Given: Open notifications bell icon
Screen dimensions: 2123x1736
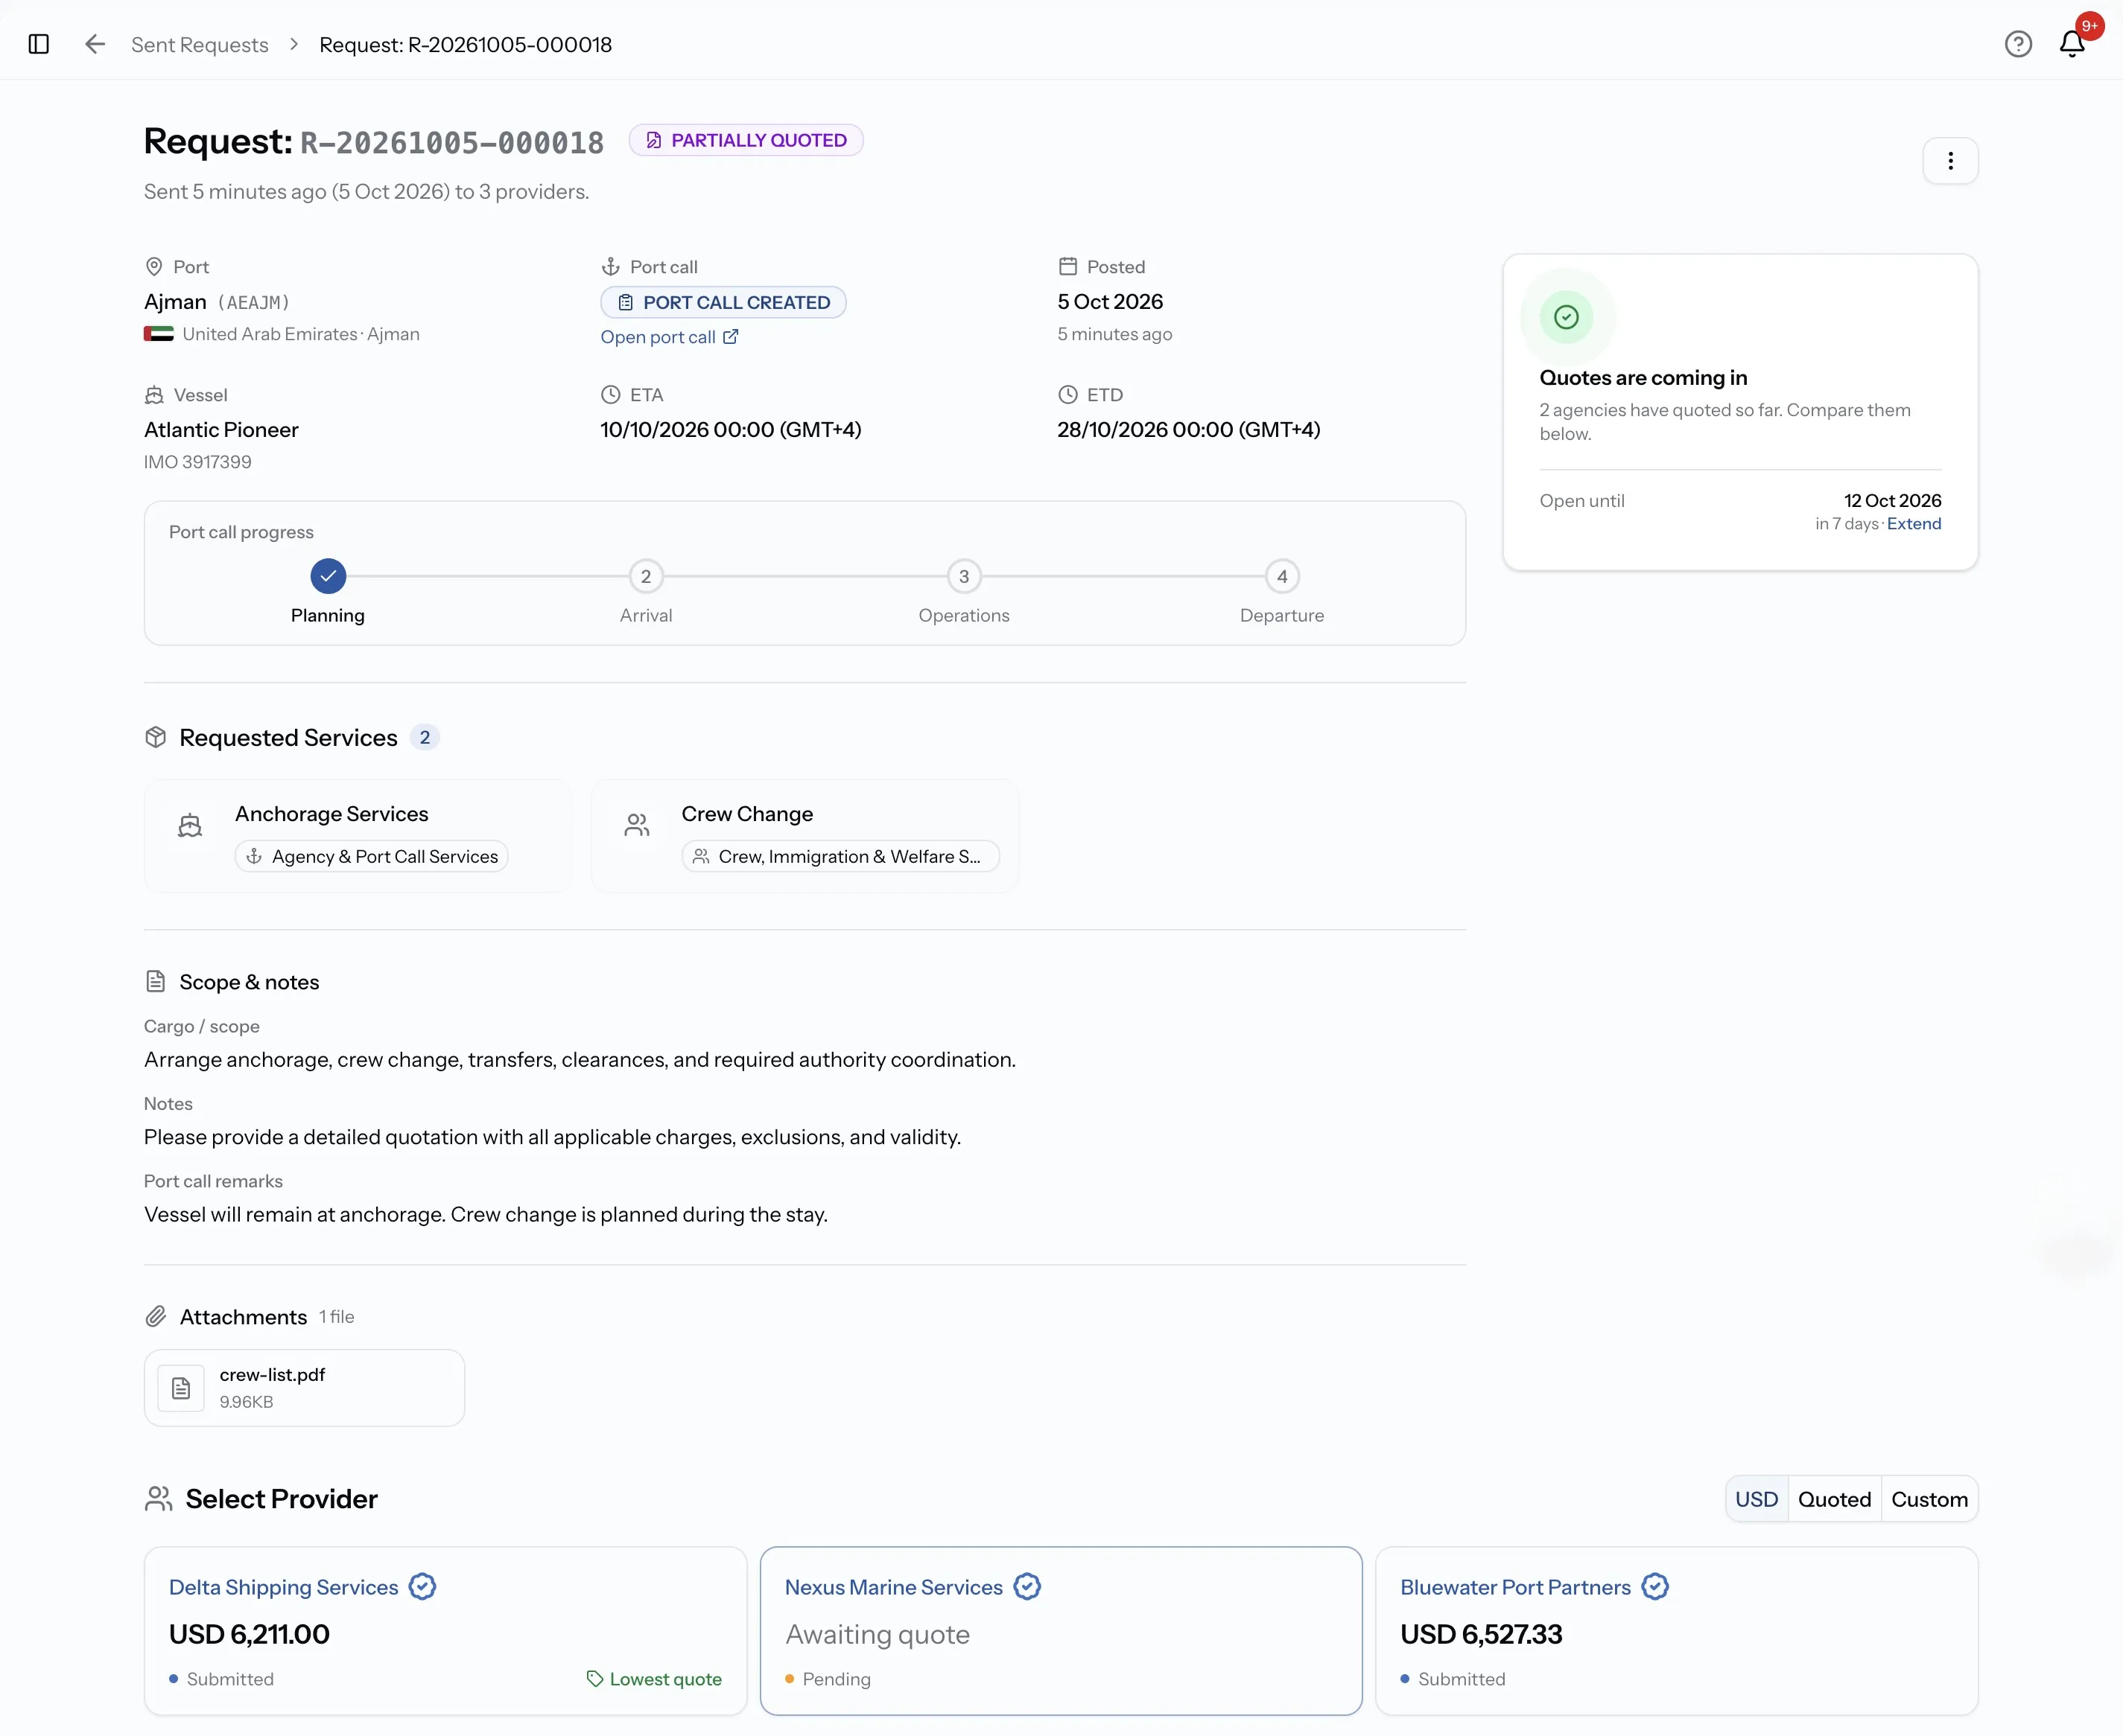Looking at the screenshot, I should tap(2072, 44).
